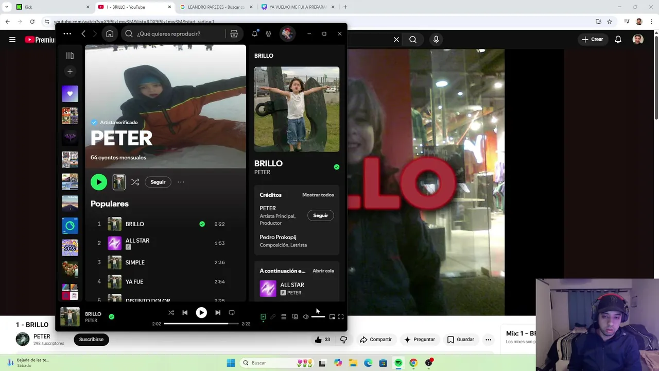The image size is (659, 371).
Task: Open YouTube video more actions ellipsis
Action: click(x=488, y=340)
